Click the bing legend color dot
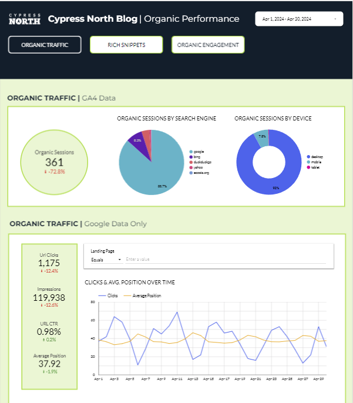The width and height of the screenshot is (353, 403). coord(191,157)
